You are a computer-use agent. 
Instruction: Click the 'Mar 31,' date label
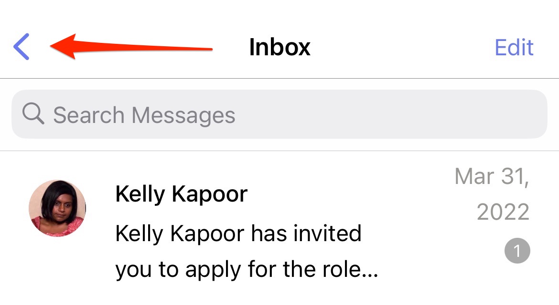click(x=492, y=176)
